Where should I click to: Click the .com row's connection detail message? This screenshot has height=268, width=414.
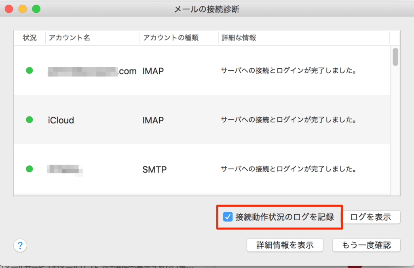click(x=289, y=70)
